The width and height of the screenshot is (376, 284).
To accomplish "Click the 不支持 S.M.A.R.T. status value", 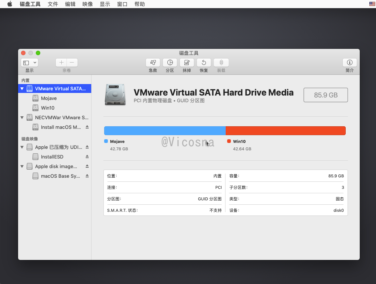I will pos(215,210).
